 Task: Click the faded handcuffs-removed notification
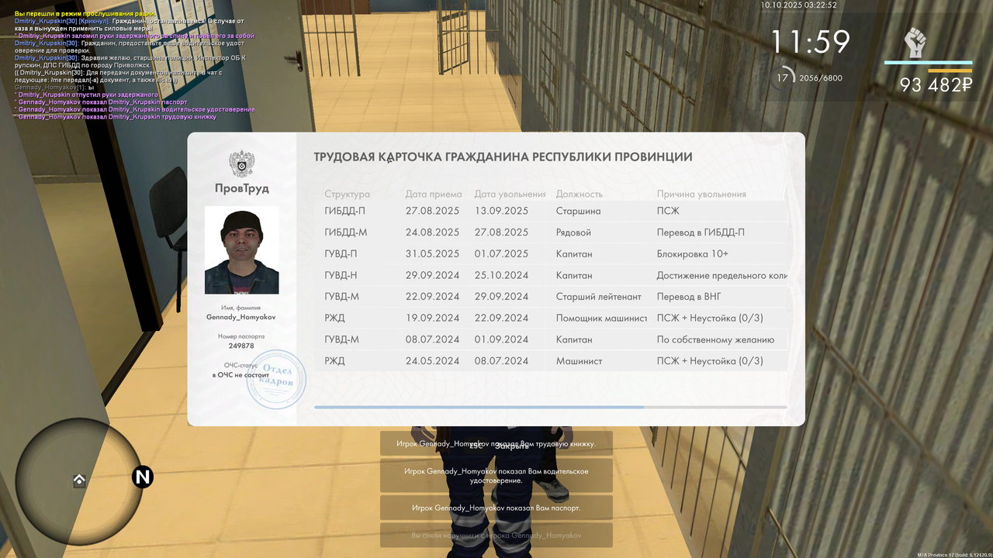496,536
